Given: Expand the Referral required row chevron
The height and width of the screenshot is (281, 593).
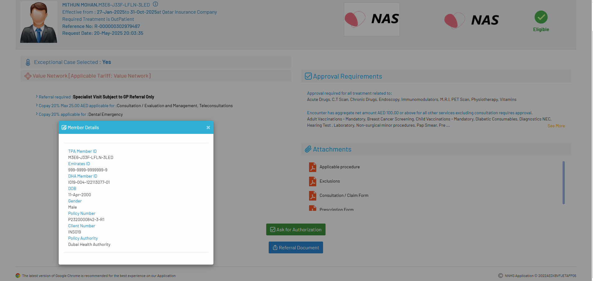Looking at the screenshot, I should tap(37, 97).
